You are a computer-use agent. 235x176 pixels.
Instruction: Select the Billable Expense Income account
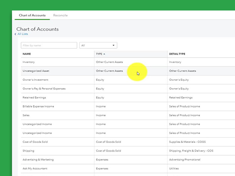pos(38,106)
